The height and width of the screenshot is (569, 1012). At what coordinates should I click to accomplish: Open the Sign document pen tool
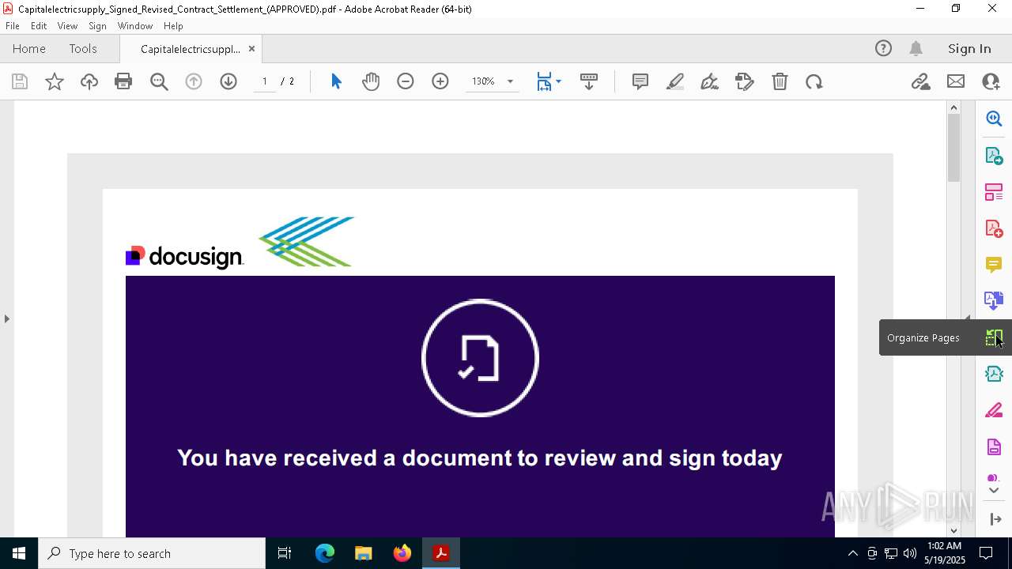(710, 81)
